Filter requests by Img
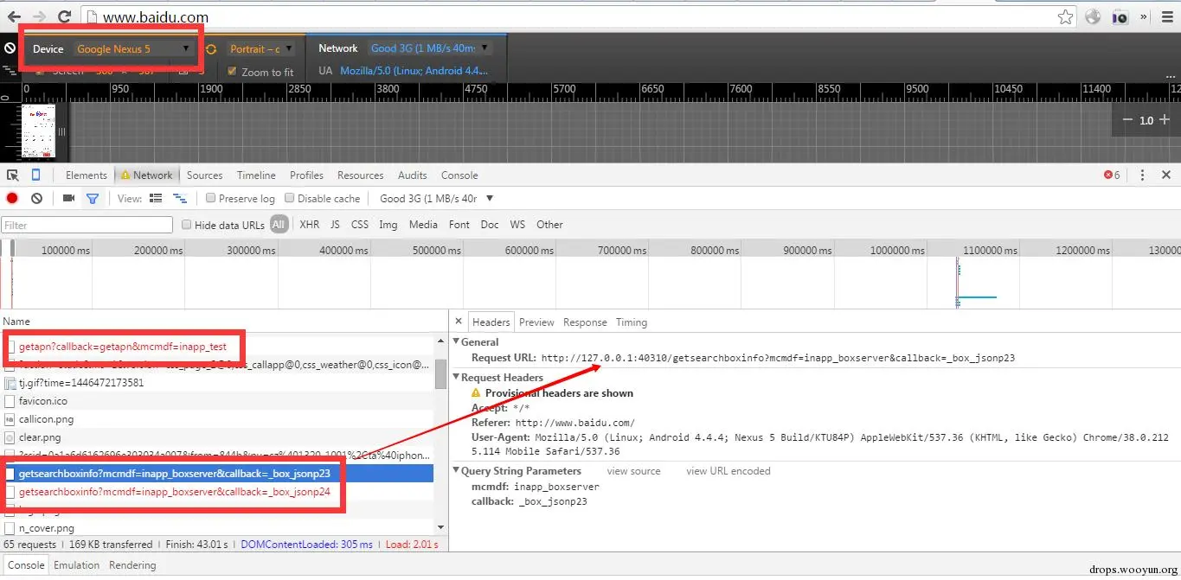The height and width of the screenshot is (580, 1181). point(388,225)
